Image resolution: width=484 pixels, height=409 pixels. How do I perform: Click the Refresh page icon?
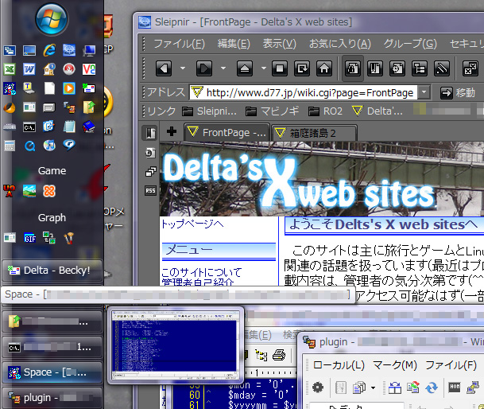pyautogui.click(x=302, y=68)
